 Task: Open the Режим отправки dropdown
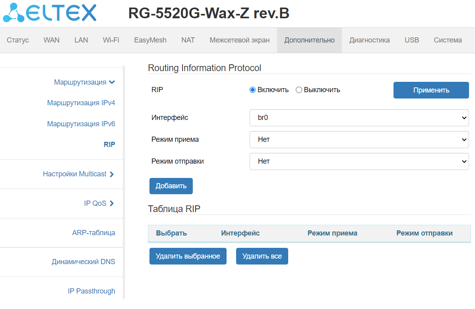pyautogui.click(x=359, y=162)
